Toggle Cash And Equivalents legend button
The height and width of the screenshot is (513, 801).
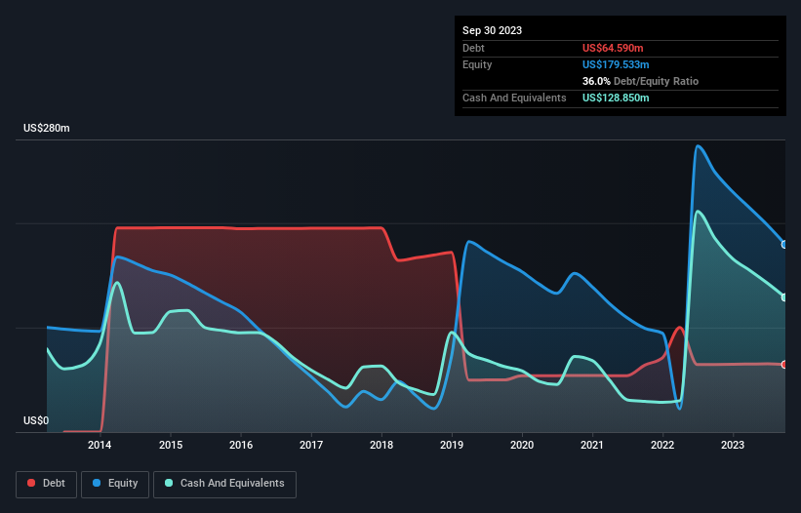tap(224, 484)
